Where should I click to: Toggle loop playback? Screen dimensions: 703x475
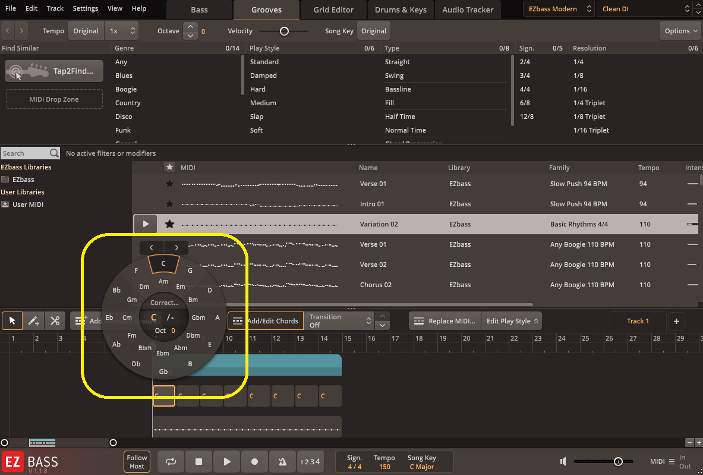pos(171,461)
